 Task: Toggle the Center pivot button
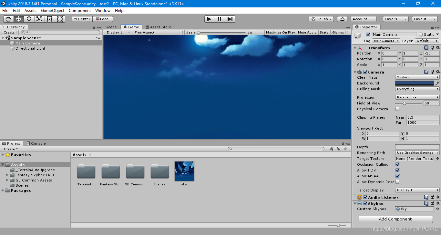(x=82, y=19)
